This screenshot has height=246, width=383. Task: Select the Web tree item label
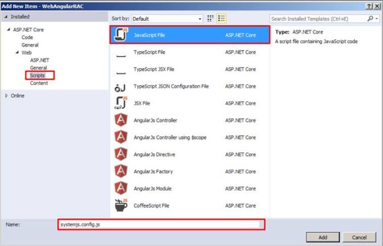27,52
